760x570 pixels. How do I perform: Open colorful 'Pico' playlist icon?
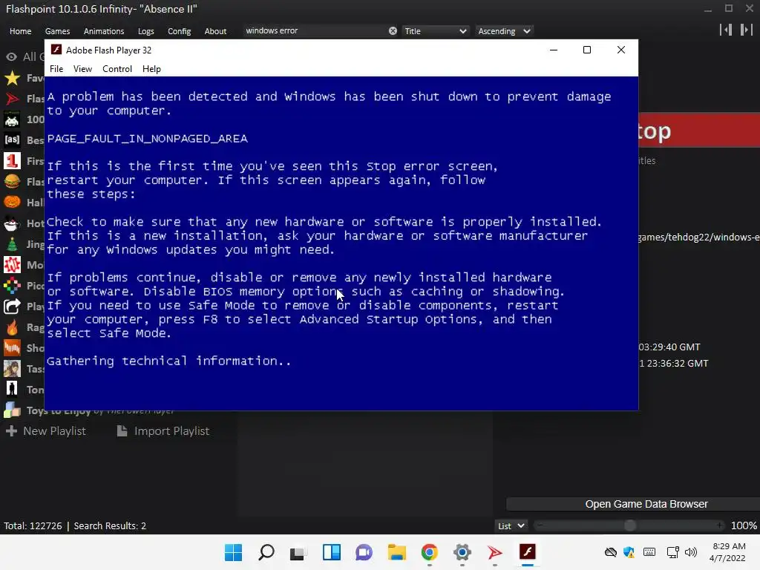(x=12, y=286)
